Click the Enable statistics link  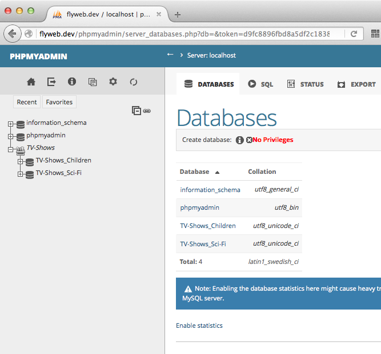point(199,325)
